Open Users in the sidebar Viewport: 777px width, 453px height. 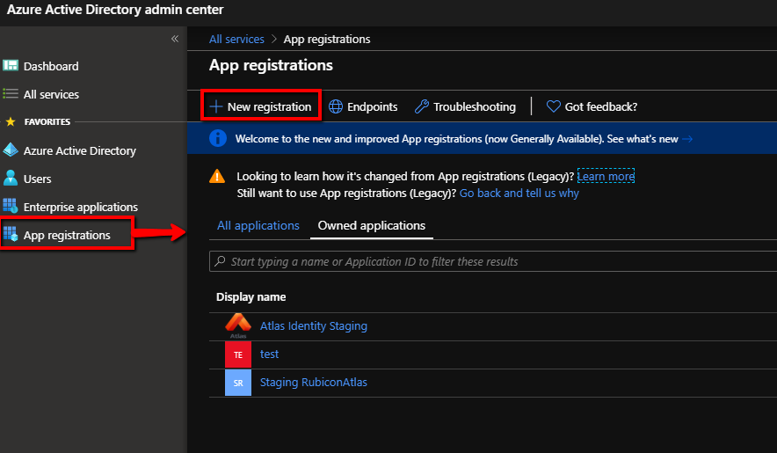click(x=38, y=179)
